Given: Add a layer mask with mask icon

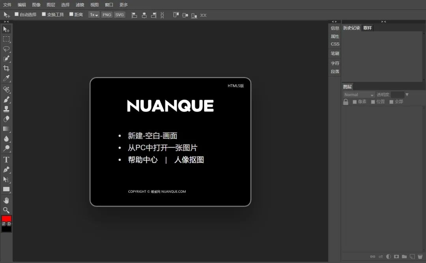Looking at the screenshot, I should point(396,256).
